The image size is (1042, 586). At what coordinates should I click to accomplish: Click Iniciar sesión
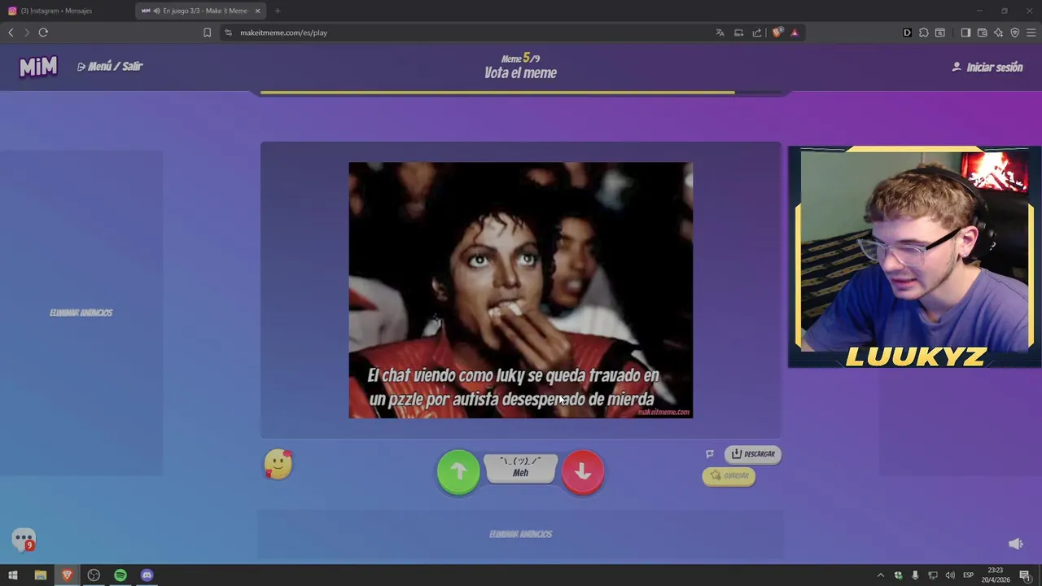pyautogui.click(x=987, y=68)
